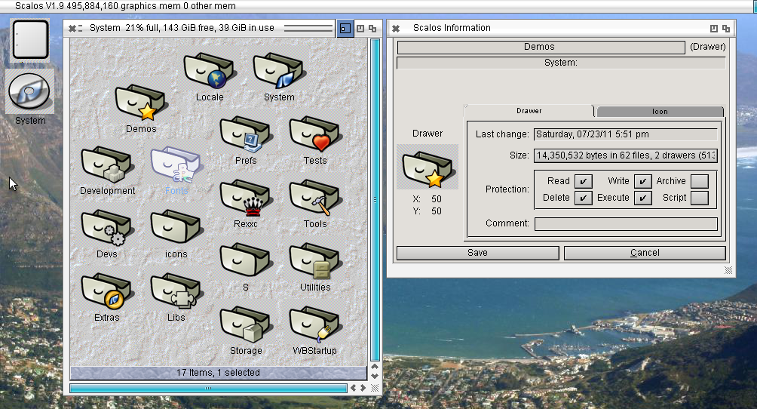Image resolution: width=757 pixels, height=409 pixels.
Task: Click the Comment input field
Action: click(x=626, y=224)
